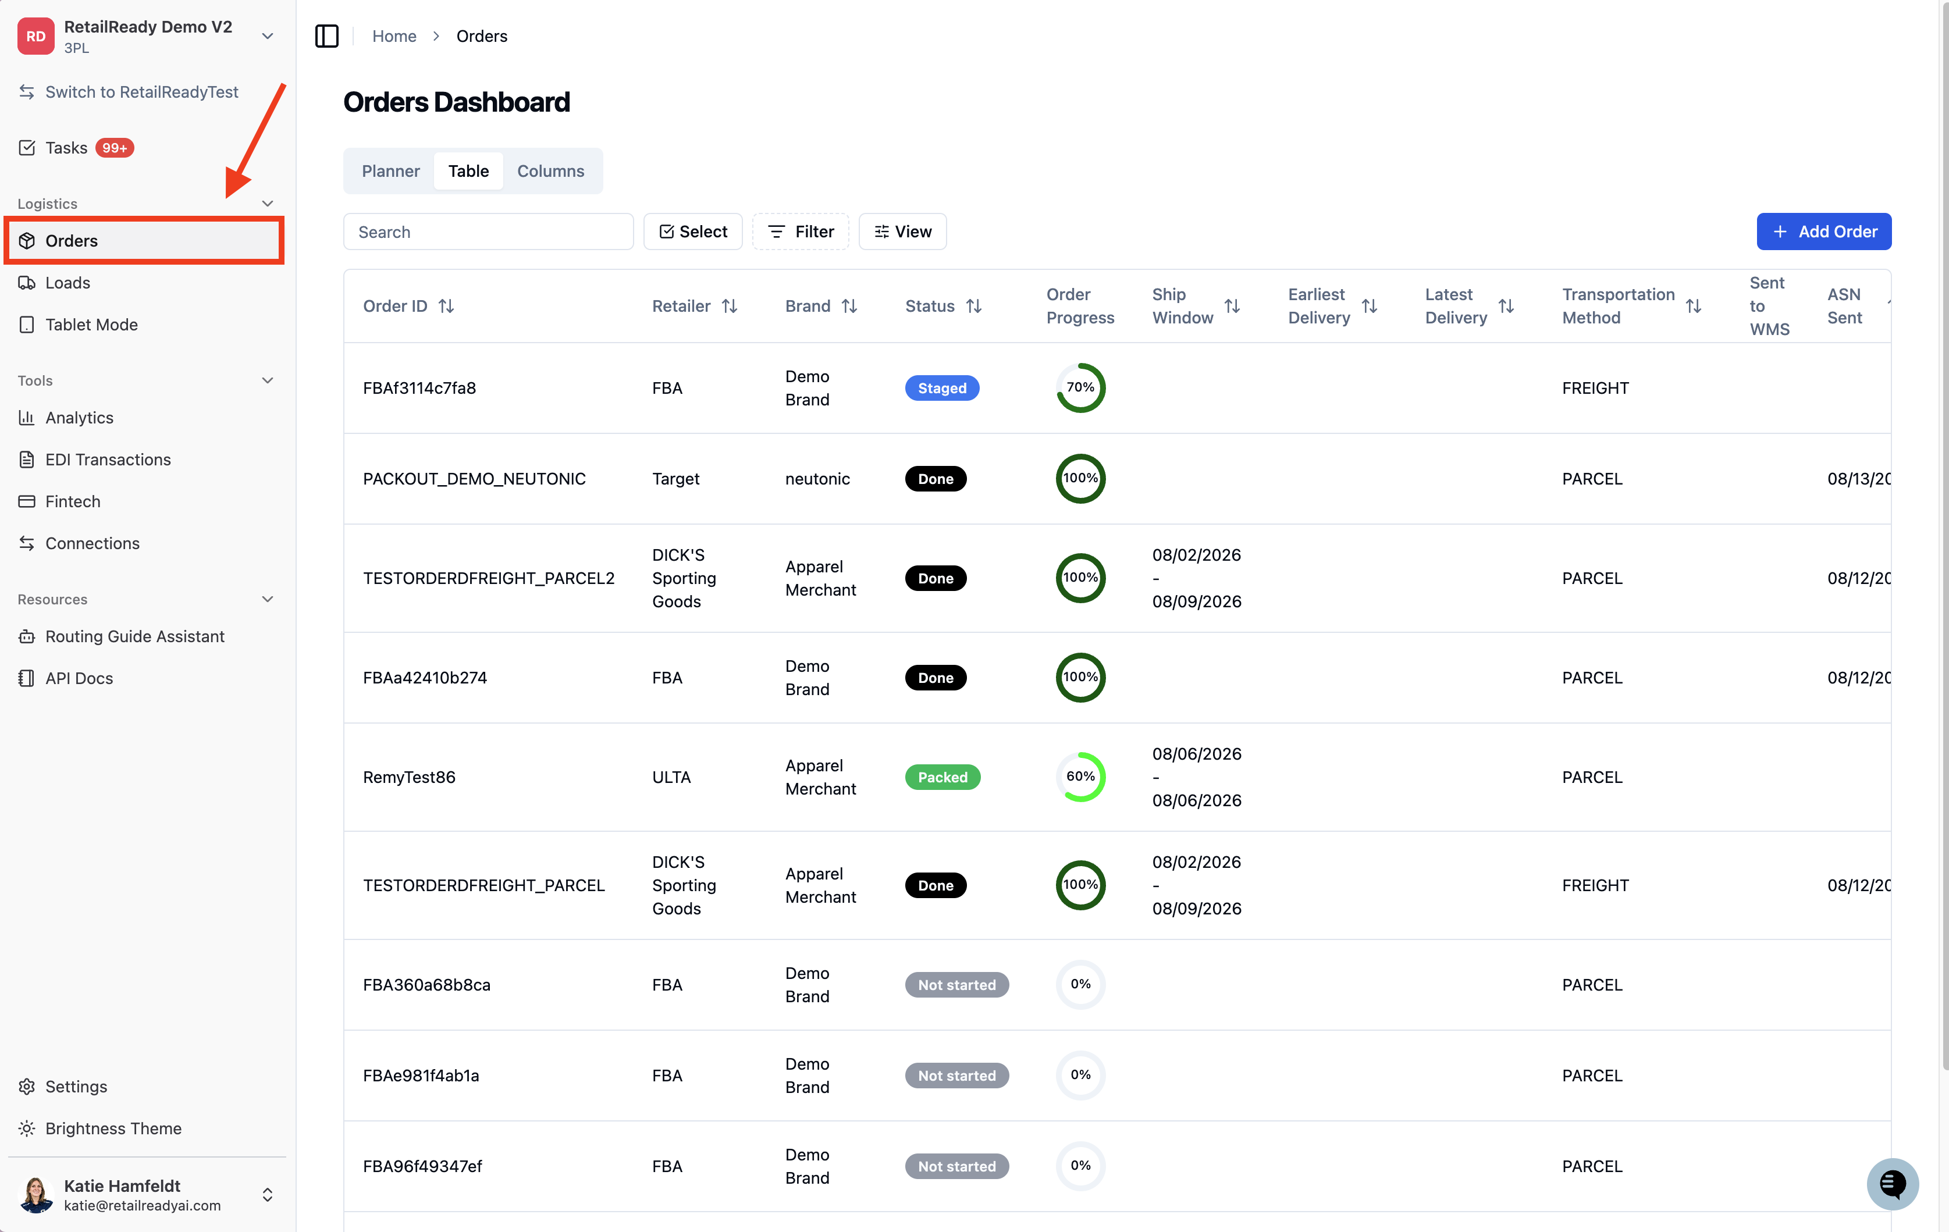The height and width of the screenshot is (1232, 1949).
Task: Switch to RetailReadyTest account
Action: 130,92
